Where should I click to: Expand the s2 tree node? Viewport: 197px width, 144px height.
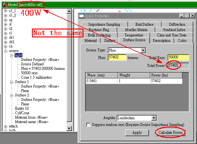pyautogui.click(x=5, y=29)
